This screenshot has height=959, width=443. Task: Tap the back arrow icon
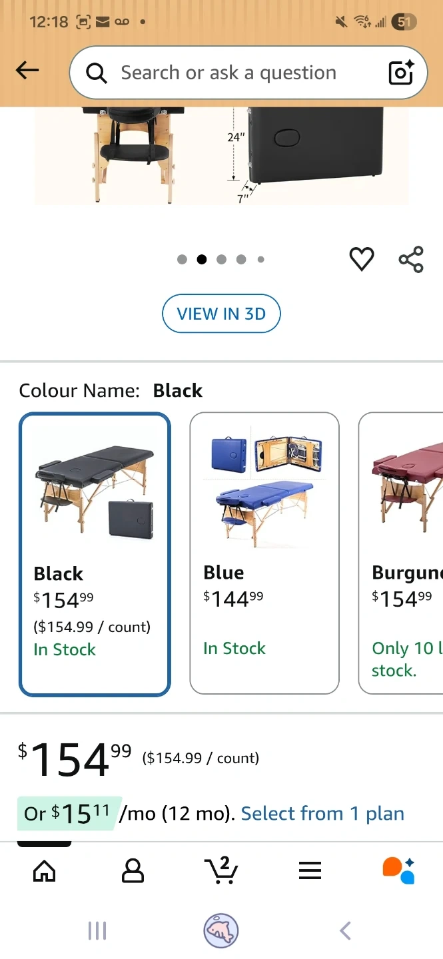click(x=27, y=71)
